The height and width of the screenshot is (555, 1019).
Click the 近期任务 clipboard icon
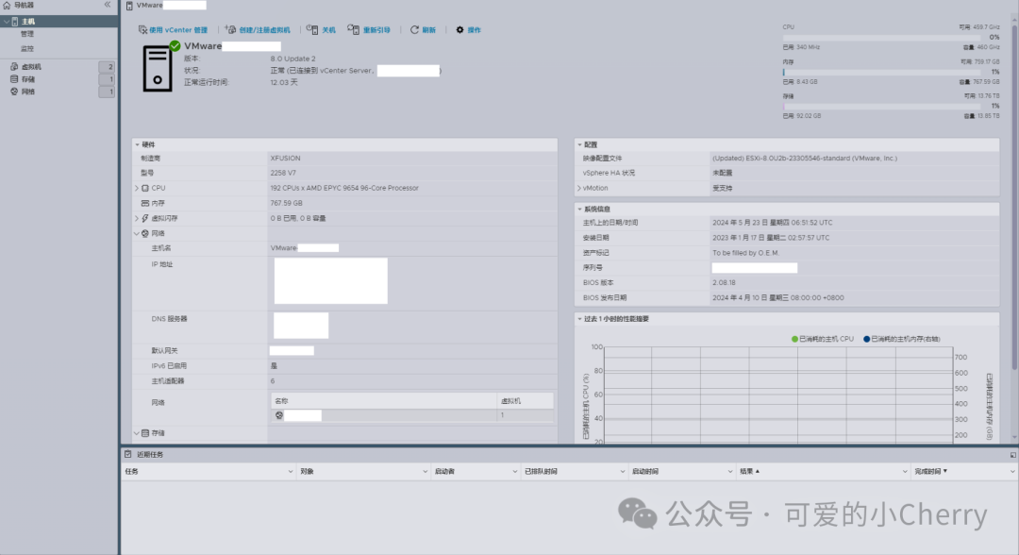click(128, 454)
